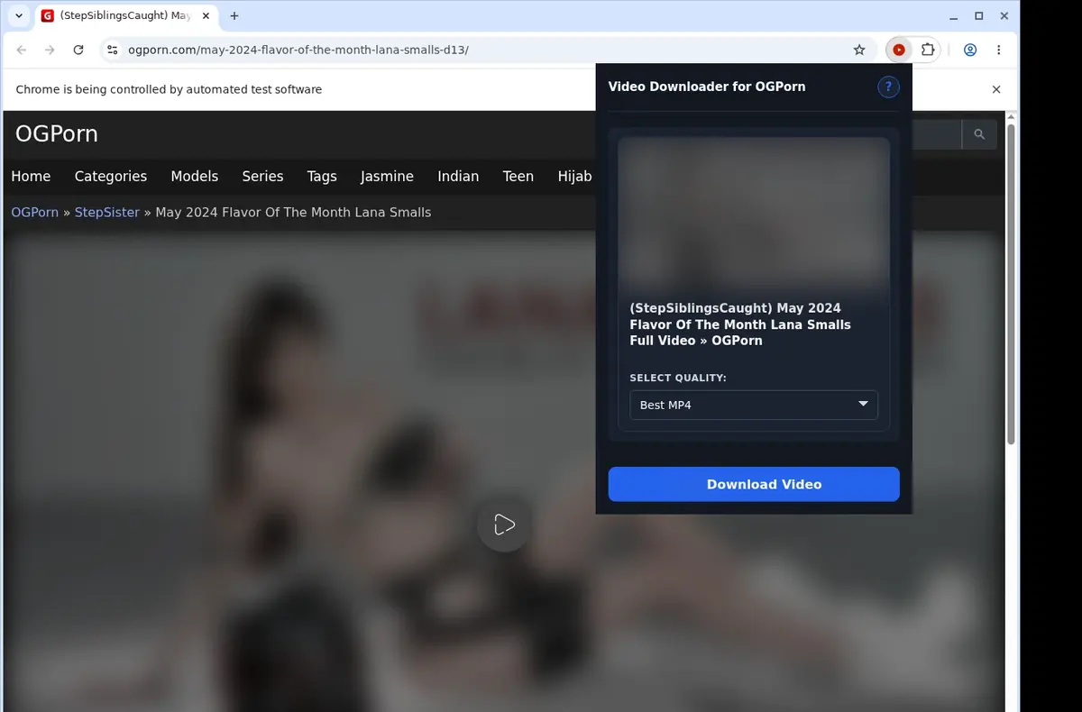Click the site search input field

tap(937, 135)
